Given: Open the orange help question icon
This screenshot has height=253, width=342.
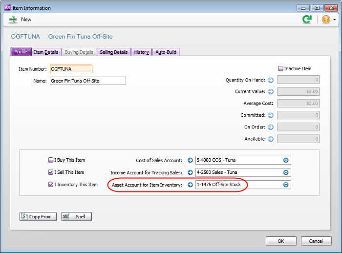Looking at the screenshot, I should tap(326, 20).
